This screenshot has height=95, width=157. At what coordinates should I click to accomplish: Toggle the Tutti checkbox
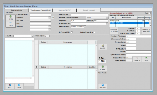pyautogui.click(x=150, y=13)
